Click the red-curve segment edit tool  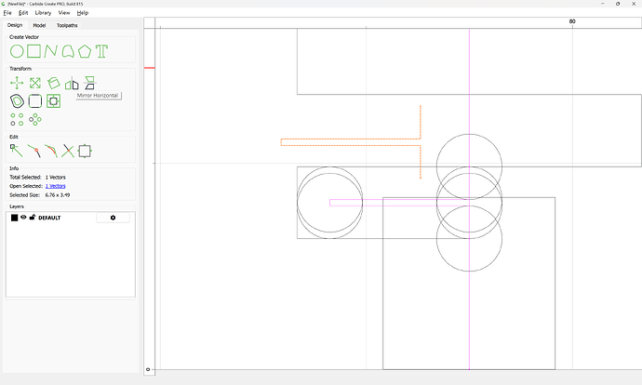click(51, 151)
